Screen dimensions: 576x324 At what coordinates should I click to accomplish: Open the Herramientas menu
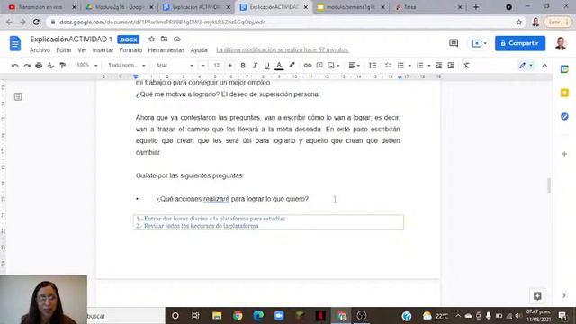(x=166, y=50)
